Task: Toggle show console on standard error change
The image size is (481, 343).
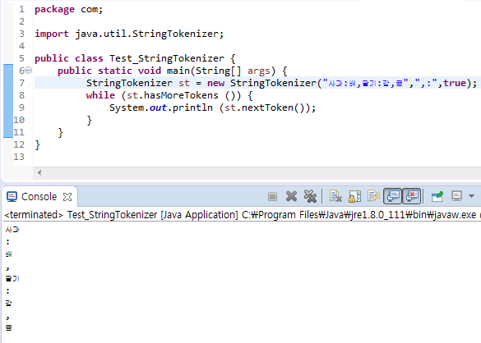Action: (412, 196)
